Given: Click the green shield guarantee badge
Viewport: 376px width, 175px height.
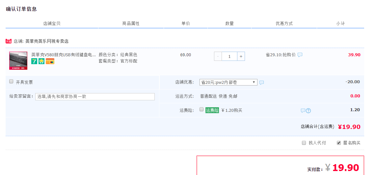Looking at the screenshot, I should click(x=41, y=62).
